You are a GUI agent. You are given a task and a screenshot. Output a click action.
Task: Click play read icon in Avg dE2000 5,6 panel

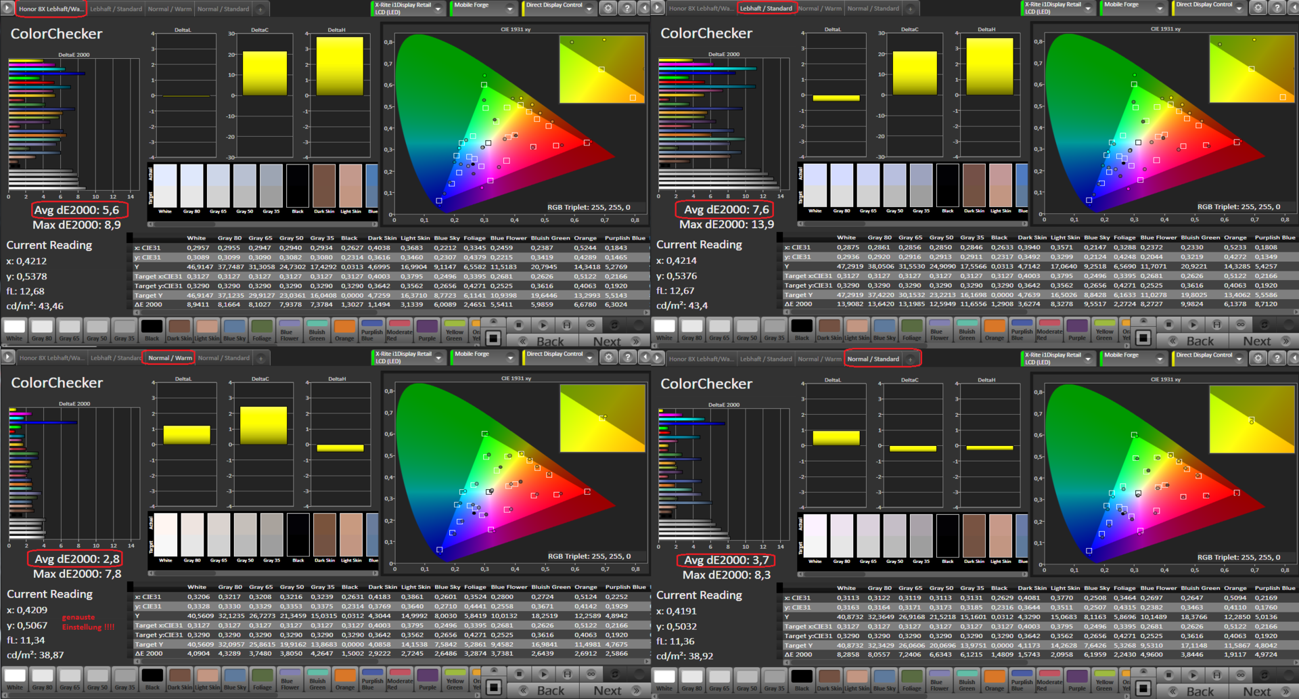pos(543,325)
